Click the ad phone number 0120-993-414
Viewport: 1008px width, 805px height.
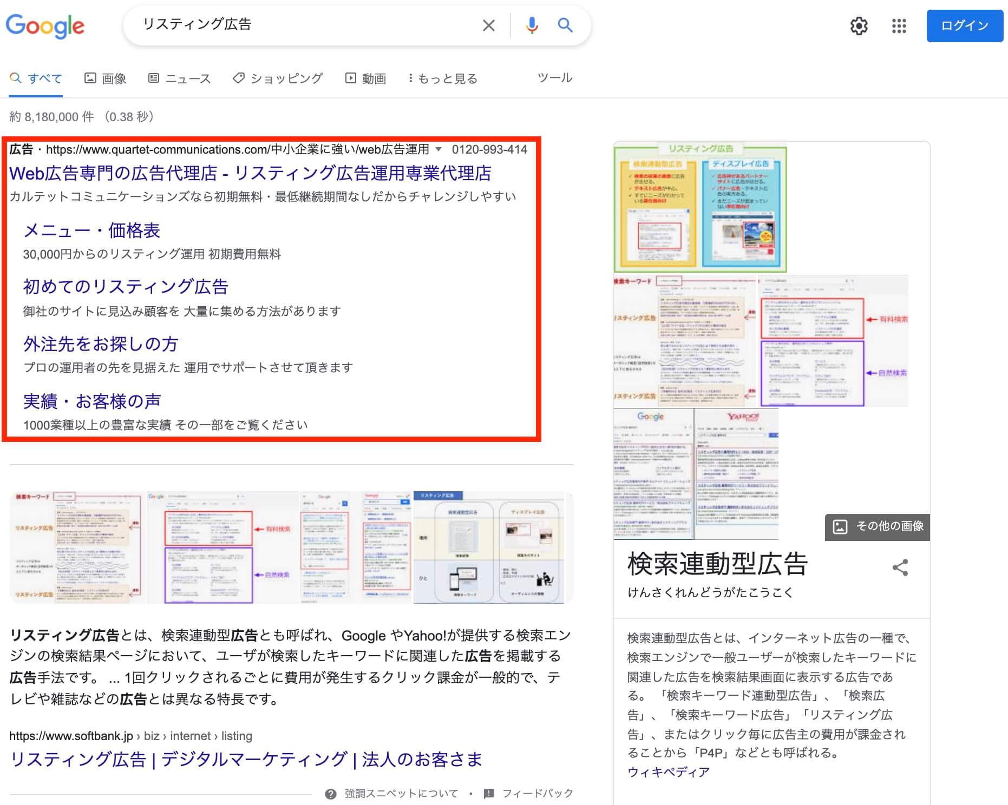[x=489, y=149]
